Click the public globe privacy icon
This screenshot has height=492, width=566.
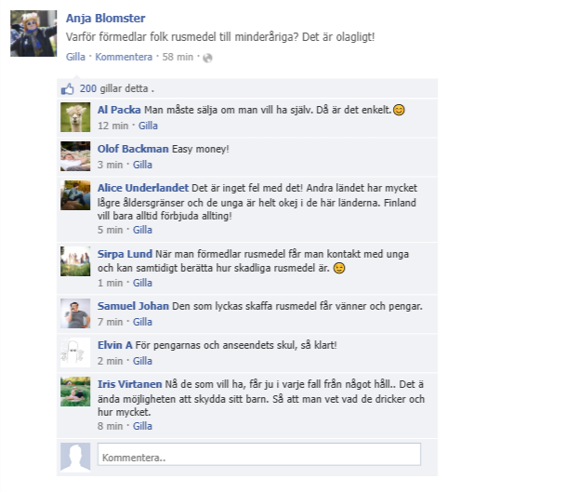tap(207, 58)
